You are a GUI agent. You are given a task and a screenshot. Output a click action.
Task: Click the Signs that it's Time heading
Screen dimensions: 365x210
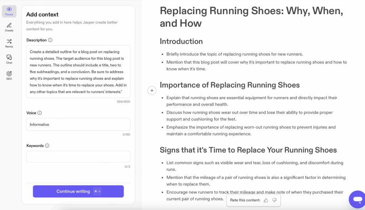[x=248, y=150]
